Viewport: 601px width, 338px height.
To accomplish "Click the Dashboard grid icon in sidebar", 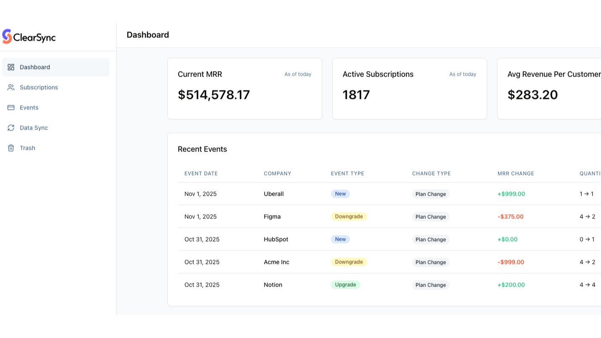I will click(x=11, y=67).
